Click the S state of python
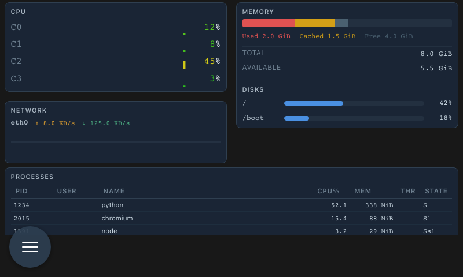This screenshot has height=277, width=463. [x=425, y=205]
